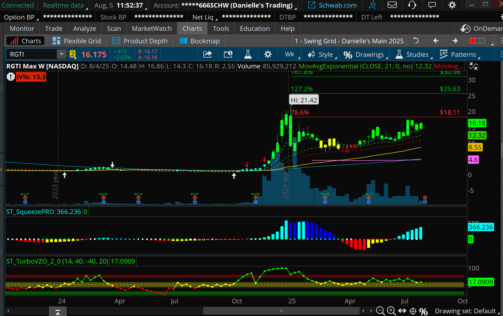The height and width of the screenshot is (316, 503).
Task: Click the share chart arrow icon
Action: (207, 54)
